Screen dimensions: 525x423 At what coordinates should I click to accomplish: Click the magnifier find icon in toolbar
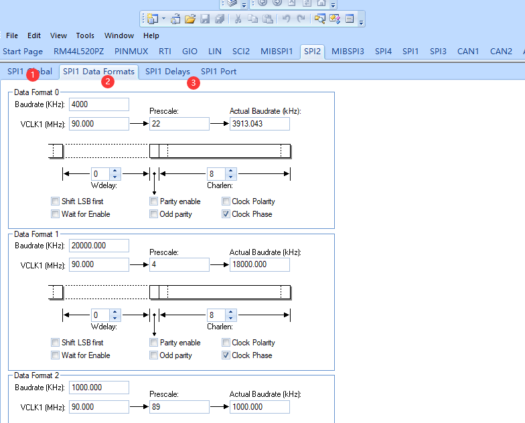pyautogui.click(x=320, y=19)
